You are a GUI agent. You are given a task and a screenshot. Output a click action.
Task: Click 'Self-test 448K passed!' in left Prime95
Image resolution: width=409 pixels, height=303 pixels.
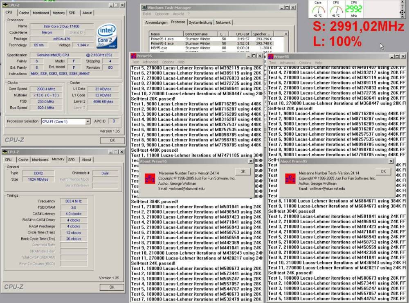155,150
